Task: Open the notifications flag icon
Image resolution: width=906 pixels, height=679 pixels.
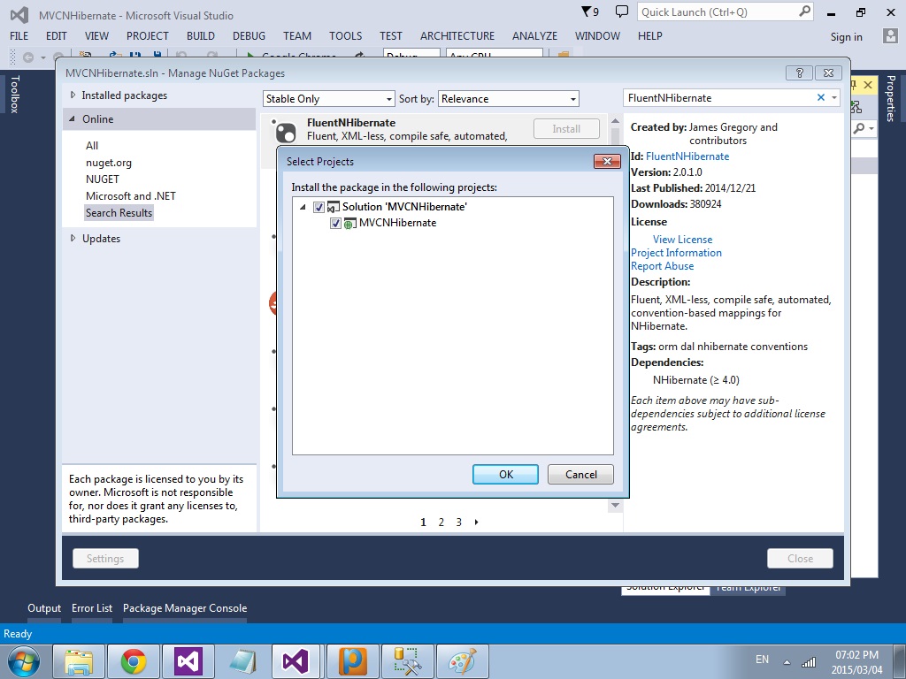Action: tap(590, 11)
